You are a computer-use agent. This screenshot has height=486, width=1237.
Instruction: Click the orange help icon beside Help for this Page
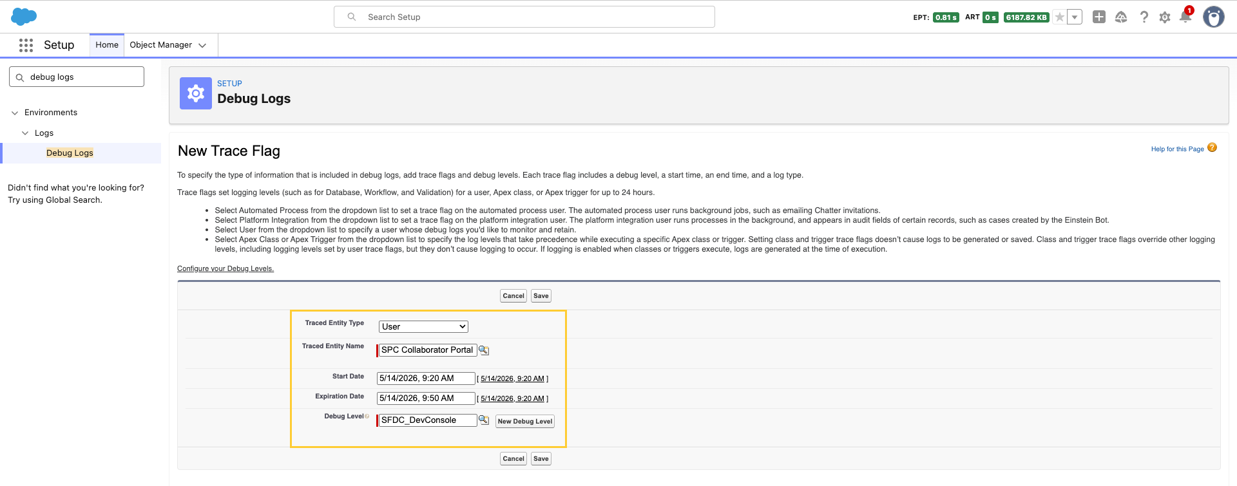click(x=1212, y=147)
